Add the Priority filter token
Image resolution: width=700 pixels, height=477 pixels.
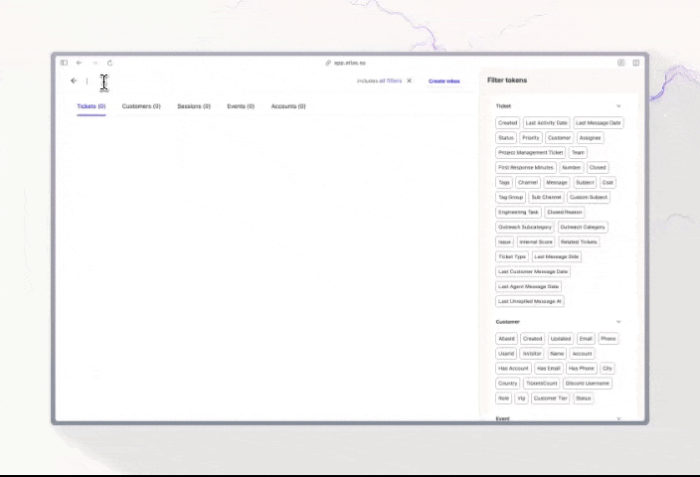(x=531, y=138)
